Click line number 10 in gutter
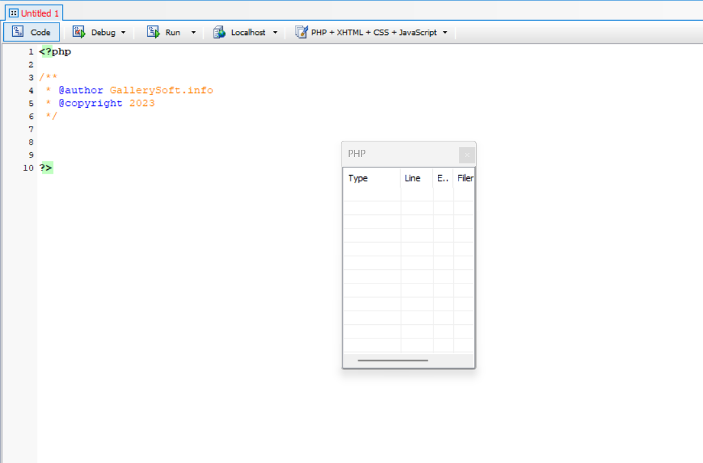 click(x=28, y=168)
